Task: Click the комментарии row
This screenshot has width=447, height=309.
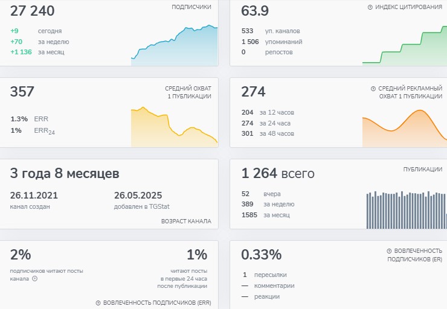Action: pos(268,285)
